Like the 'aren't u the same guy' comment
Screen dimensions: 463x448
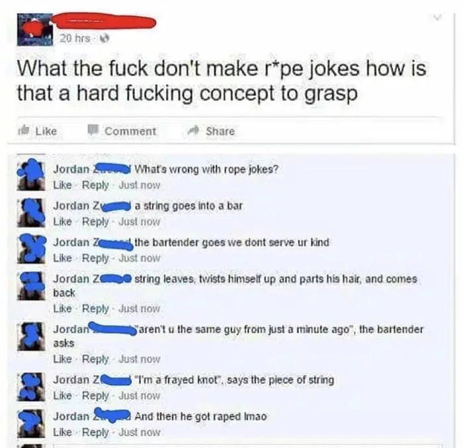(62, 359)
